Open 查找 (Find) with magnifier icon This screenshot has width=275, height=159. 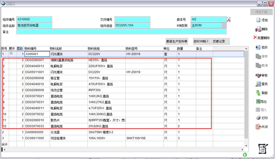click(262, 84)
